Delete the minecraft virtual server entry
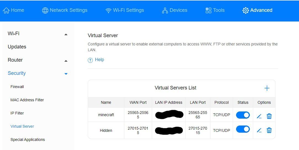Viewport: 299px width, 150px height. [x=269, y=116]
